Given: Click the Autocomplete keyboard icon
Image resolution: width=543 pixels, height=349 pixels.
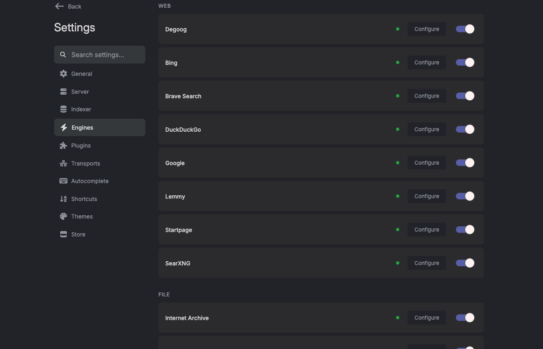Looking at the screenshot, I should point(63,181).
